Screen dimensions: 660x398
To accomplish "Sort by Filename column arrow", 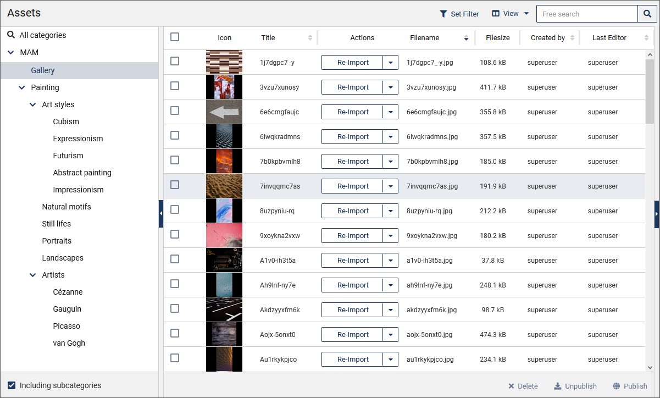I will pyautogui.click(x=466, y=38).
